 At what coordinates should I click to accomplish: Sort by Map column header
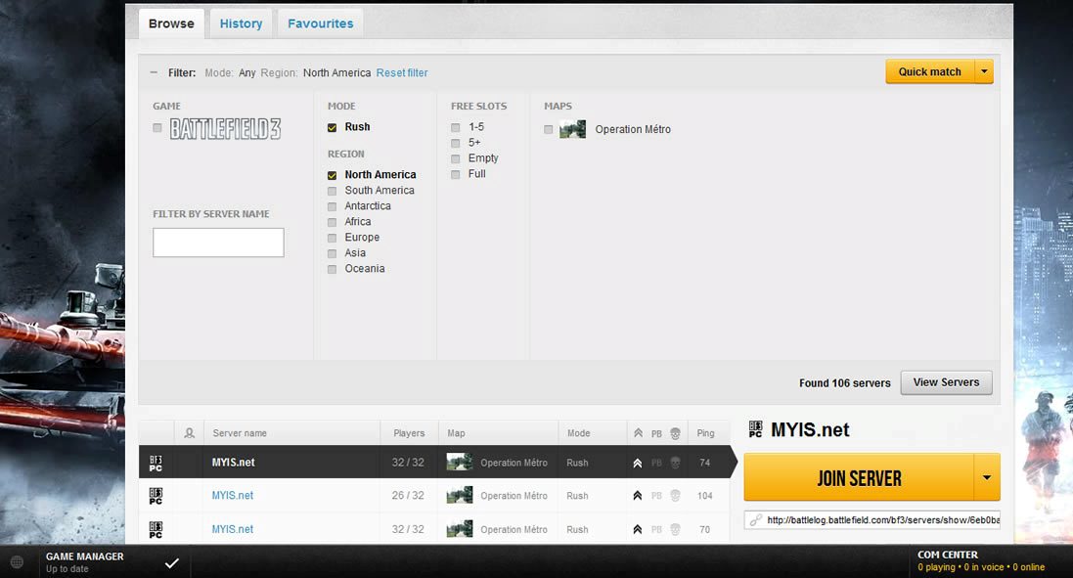pyautogui.click(x=456, y=433)
